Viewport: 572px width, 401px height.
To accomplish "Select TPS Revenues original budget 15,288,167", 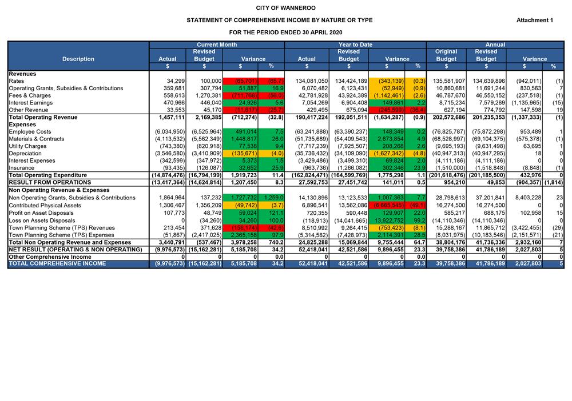I will point(450,228).
